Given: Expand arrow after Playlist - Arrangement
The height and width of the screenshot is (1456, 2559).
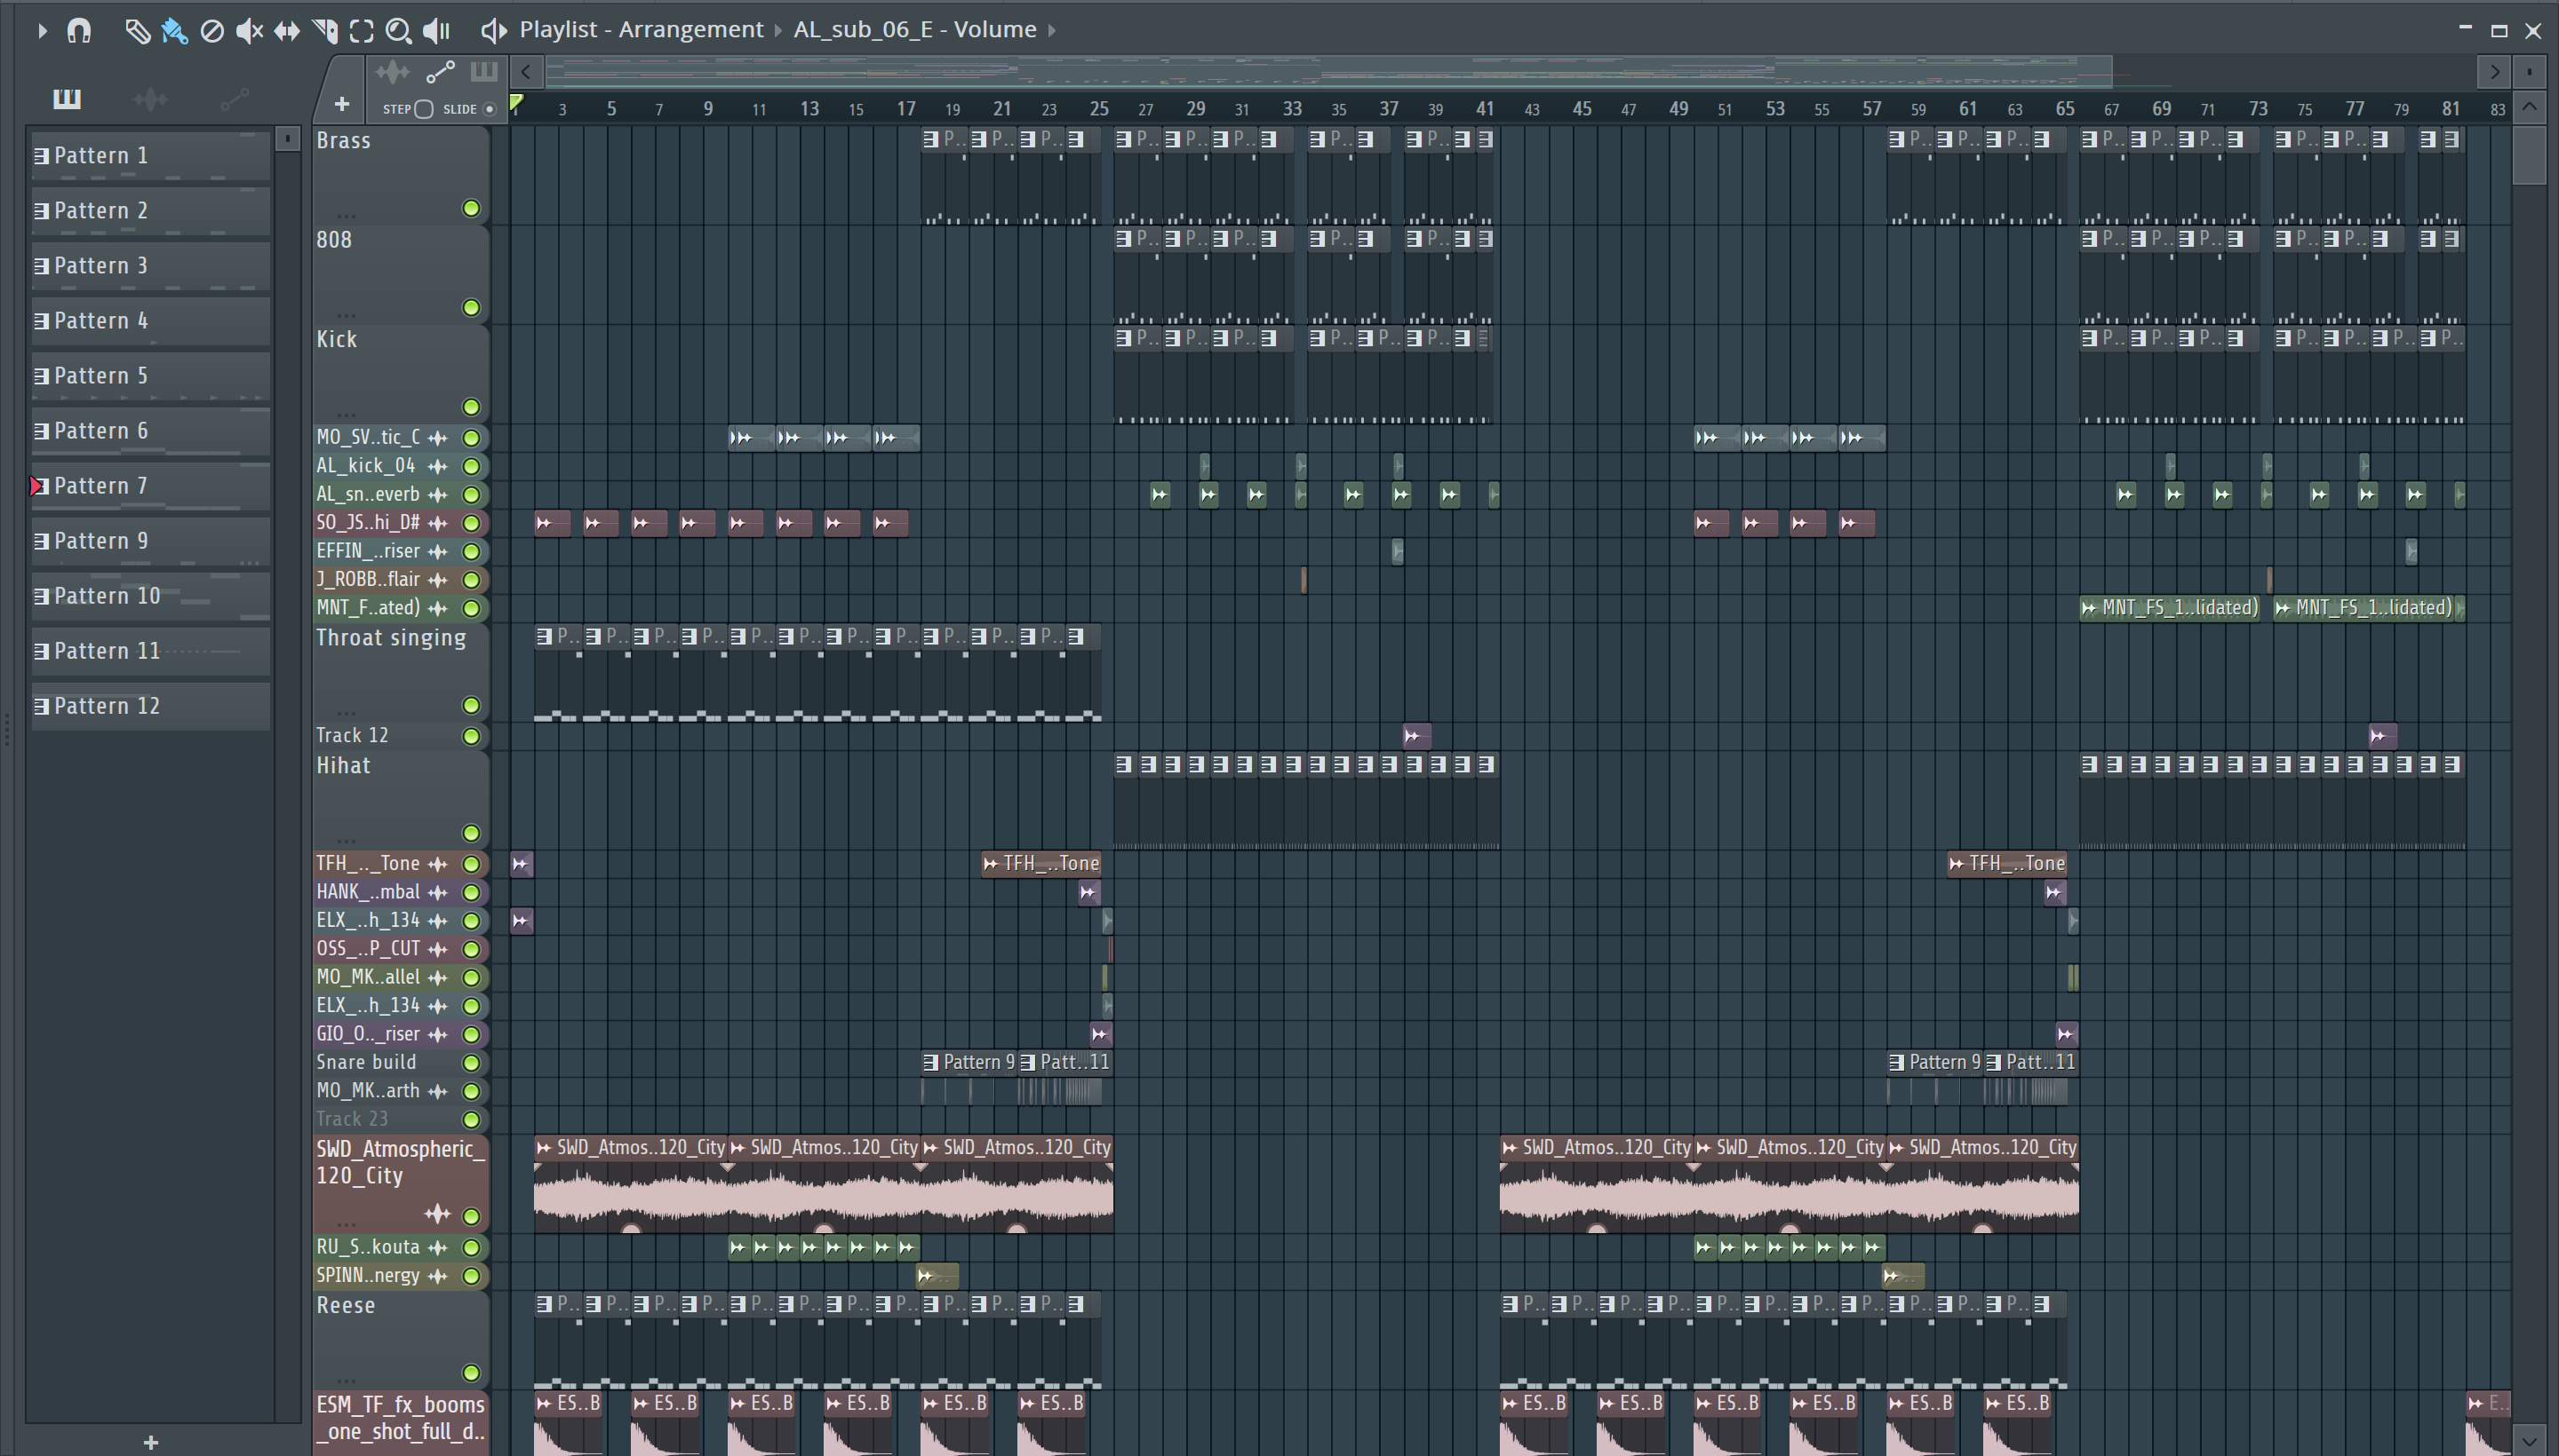Looking at the screenshot, I should 777,30.
